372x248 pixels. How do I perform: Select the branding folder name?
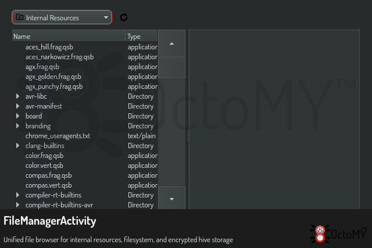38,126
